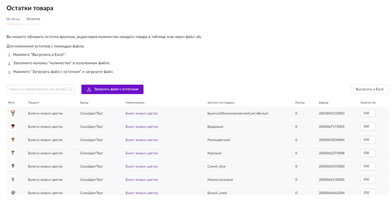This screenshot has height=207, width=392.
Task: Open the Букет живых цветов link for Бардовый
Action: [x=141, y=127]
